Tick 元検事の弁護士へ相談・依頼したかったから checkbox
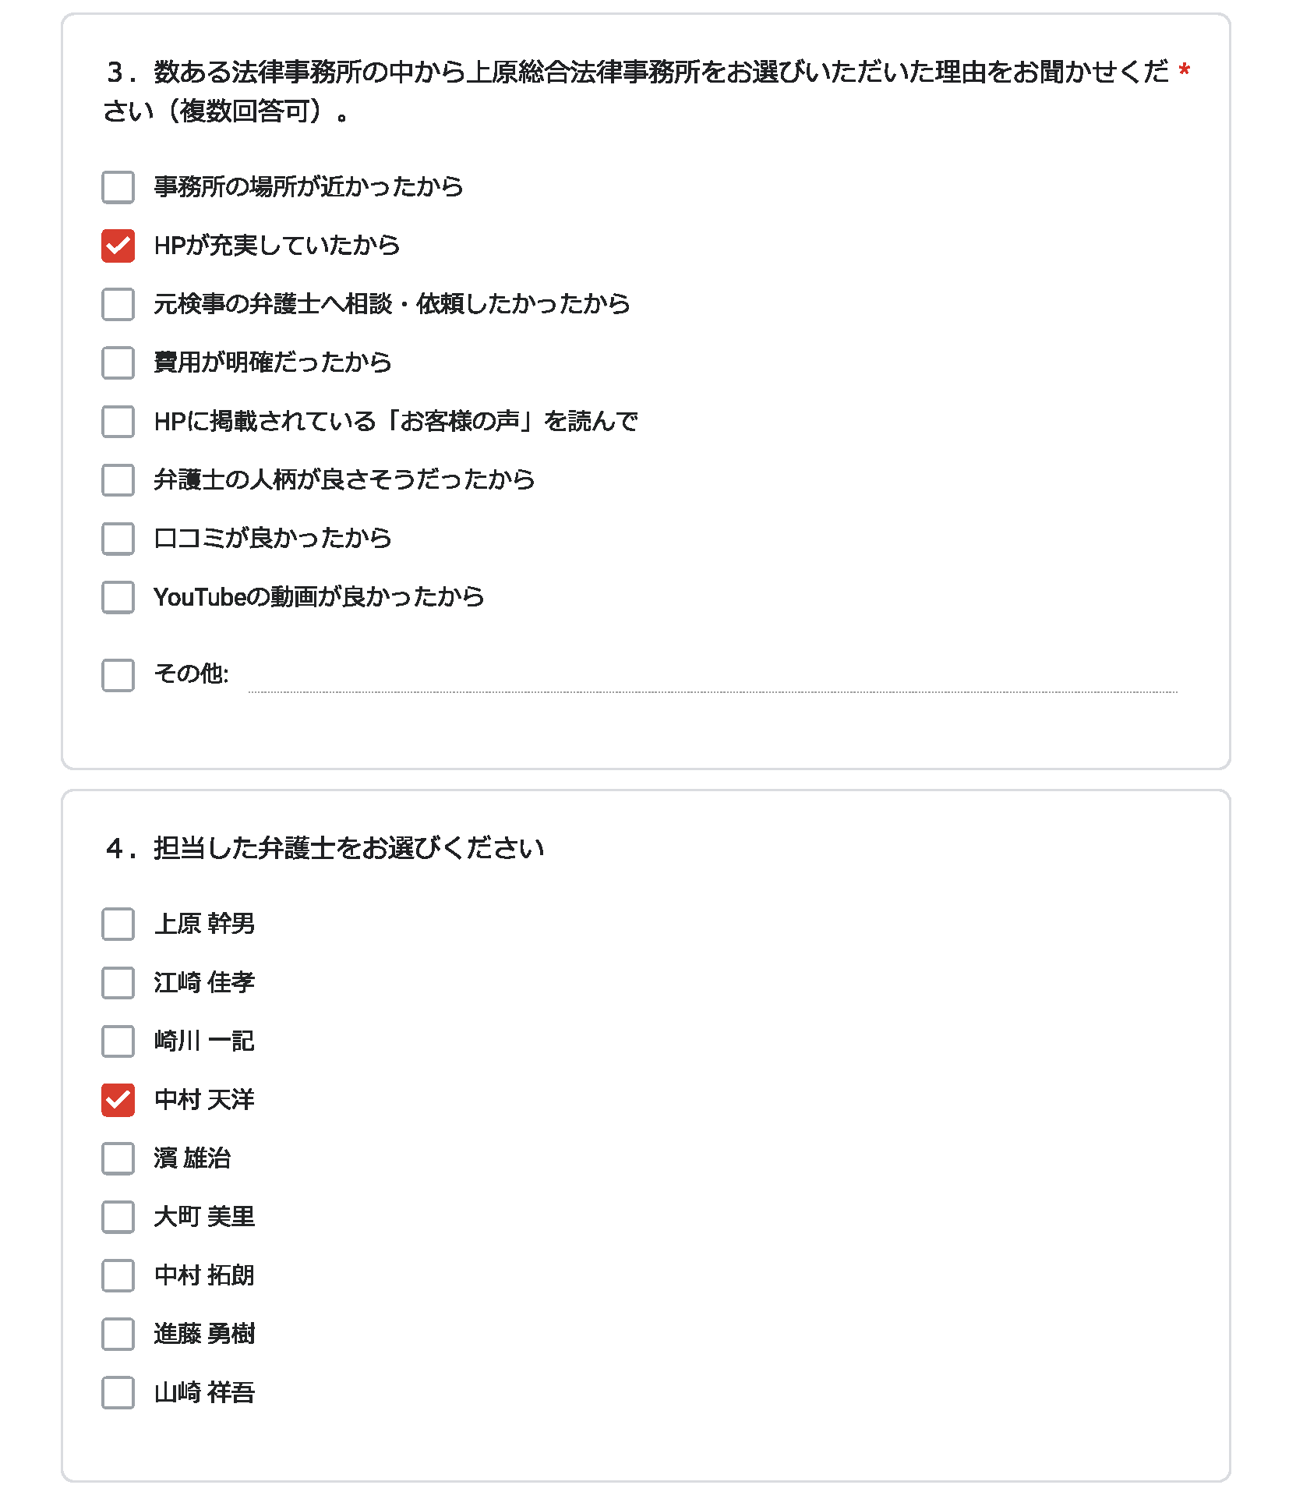This screenshot has width=1289, height=1492. pyautogui.click(x=118, y=304)
